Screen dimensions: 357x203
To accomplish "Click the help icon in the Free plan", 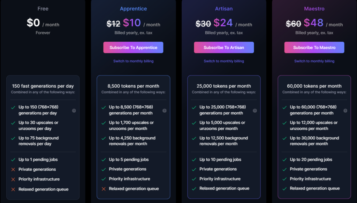I will (x=74, y=111).
